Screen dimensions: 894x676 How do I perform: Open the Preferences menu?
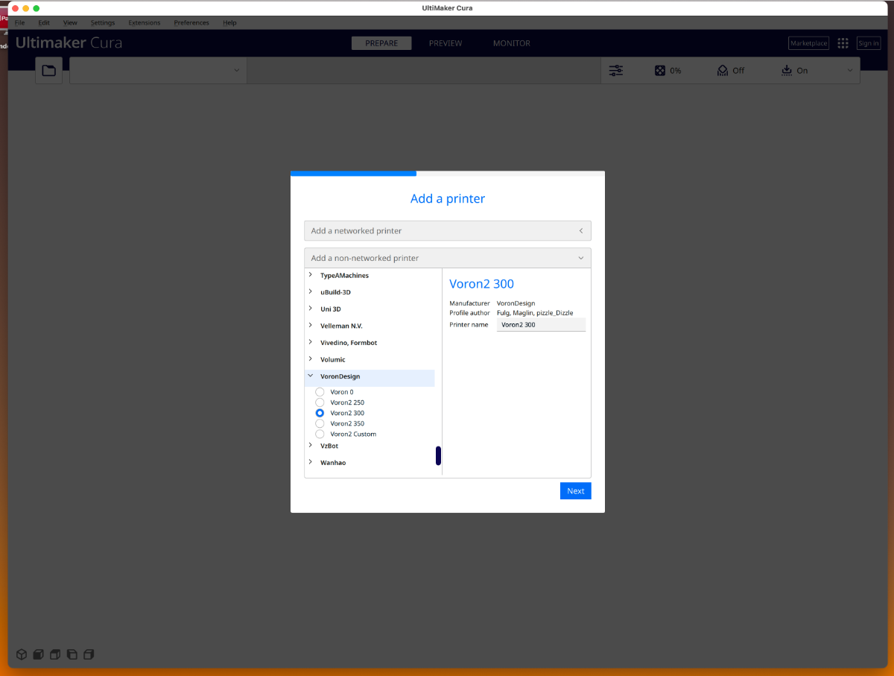pos(191,23)
